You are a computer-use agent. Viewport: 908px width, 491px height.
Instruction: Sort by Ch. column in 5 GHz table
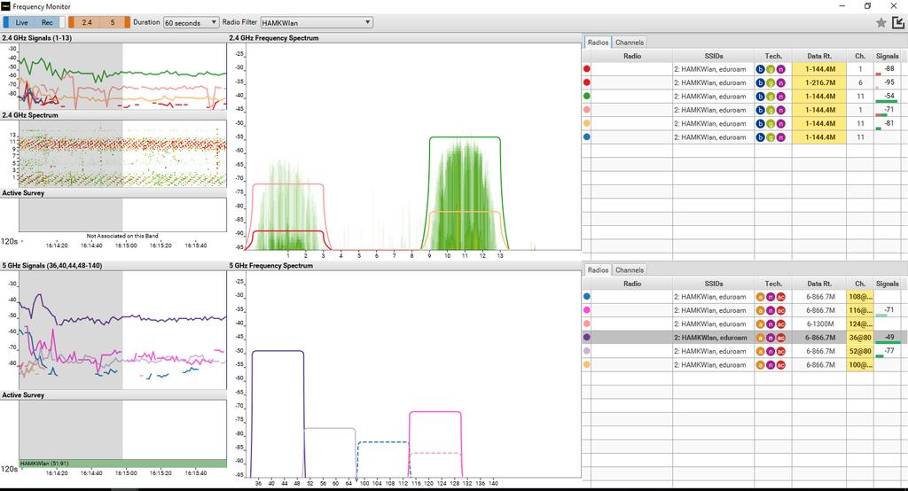(860, 284)
